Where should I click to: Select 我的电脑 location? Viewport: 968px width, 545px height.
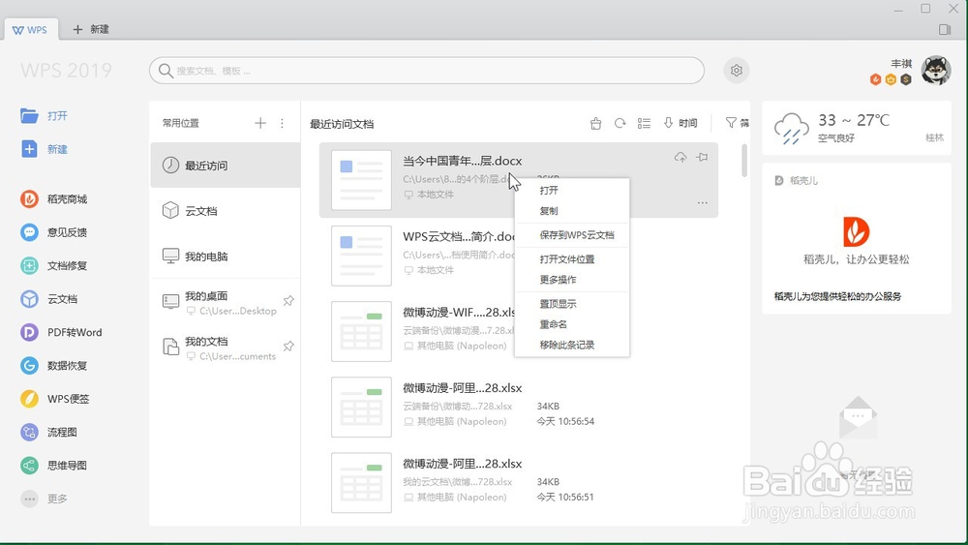(x=226, y=257)
